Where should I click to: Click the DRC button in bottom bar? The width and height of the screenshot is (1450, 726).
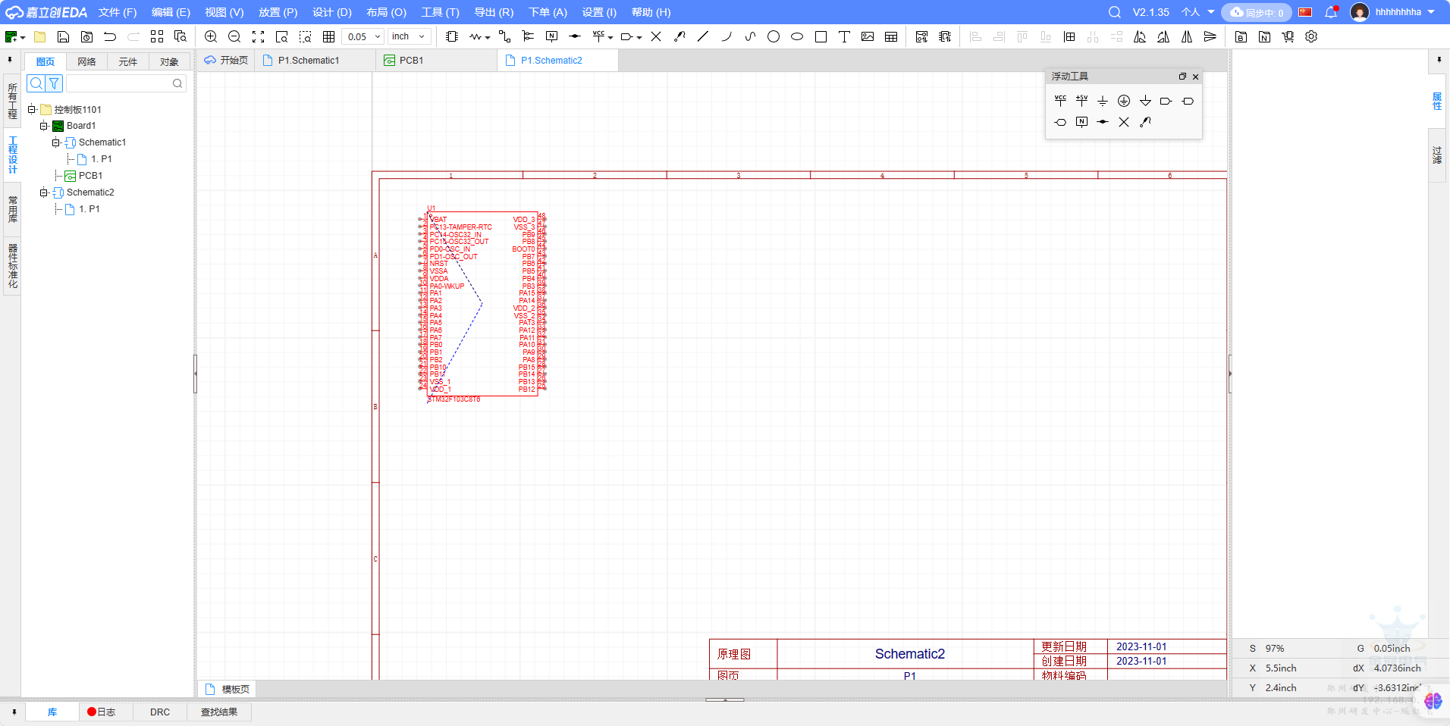pos(160,712)
